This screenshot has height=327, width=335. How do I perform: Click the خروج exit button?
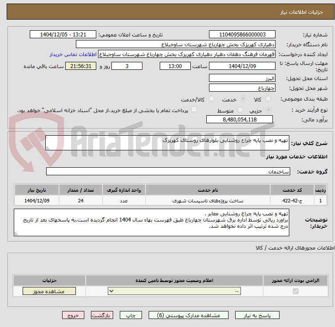(73, 315)
